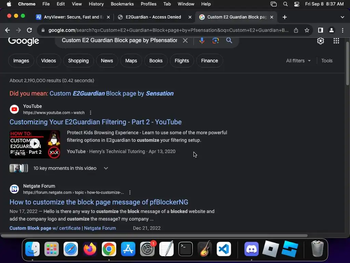Filter results by Maps
This screenshot has width=350, height=263.
131,61
